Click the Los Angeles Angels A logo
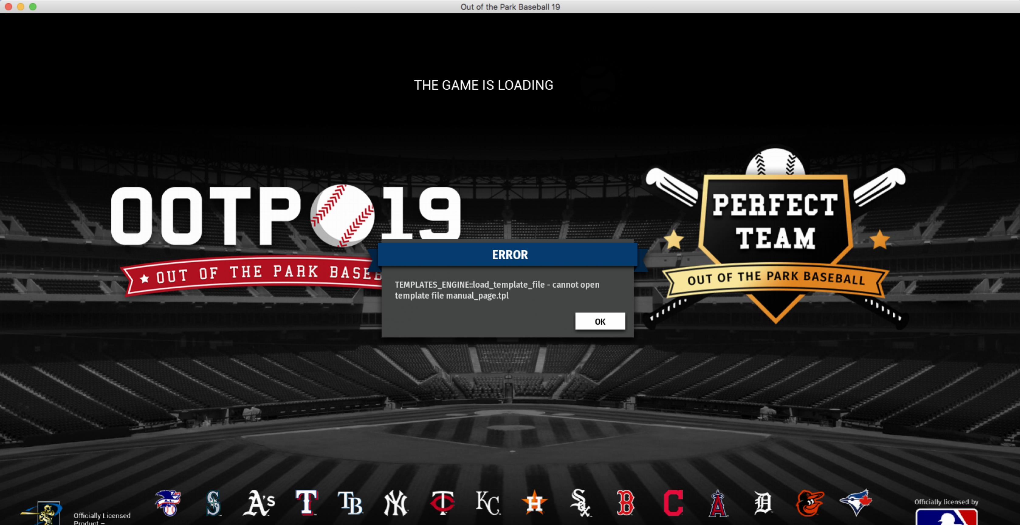This screenshot has width=1020, height=525. coord(718,503)
